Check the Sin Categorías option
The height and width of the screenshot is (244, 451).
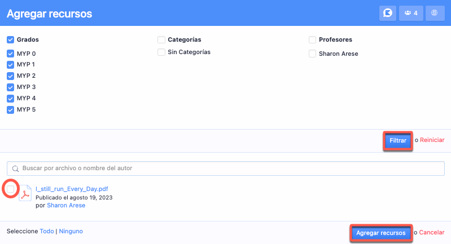click(161, 52)
